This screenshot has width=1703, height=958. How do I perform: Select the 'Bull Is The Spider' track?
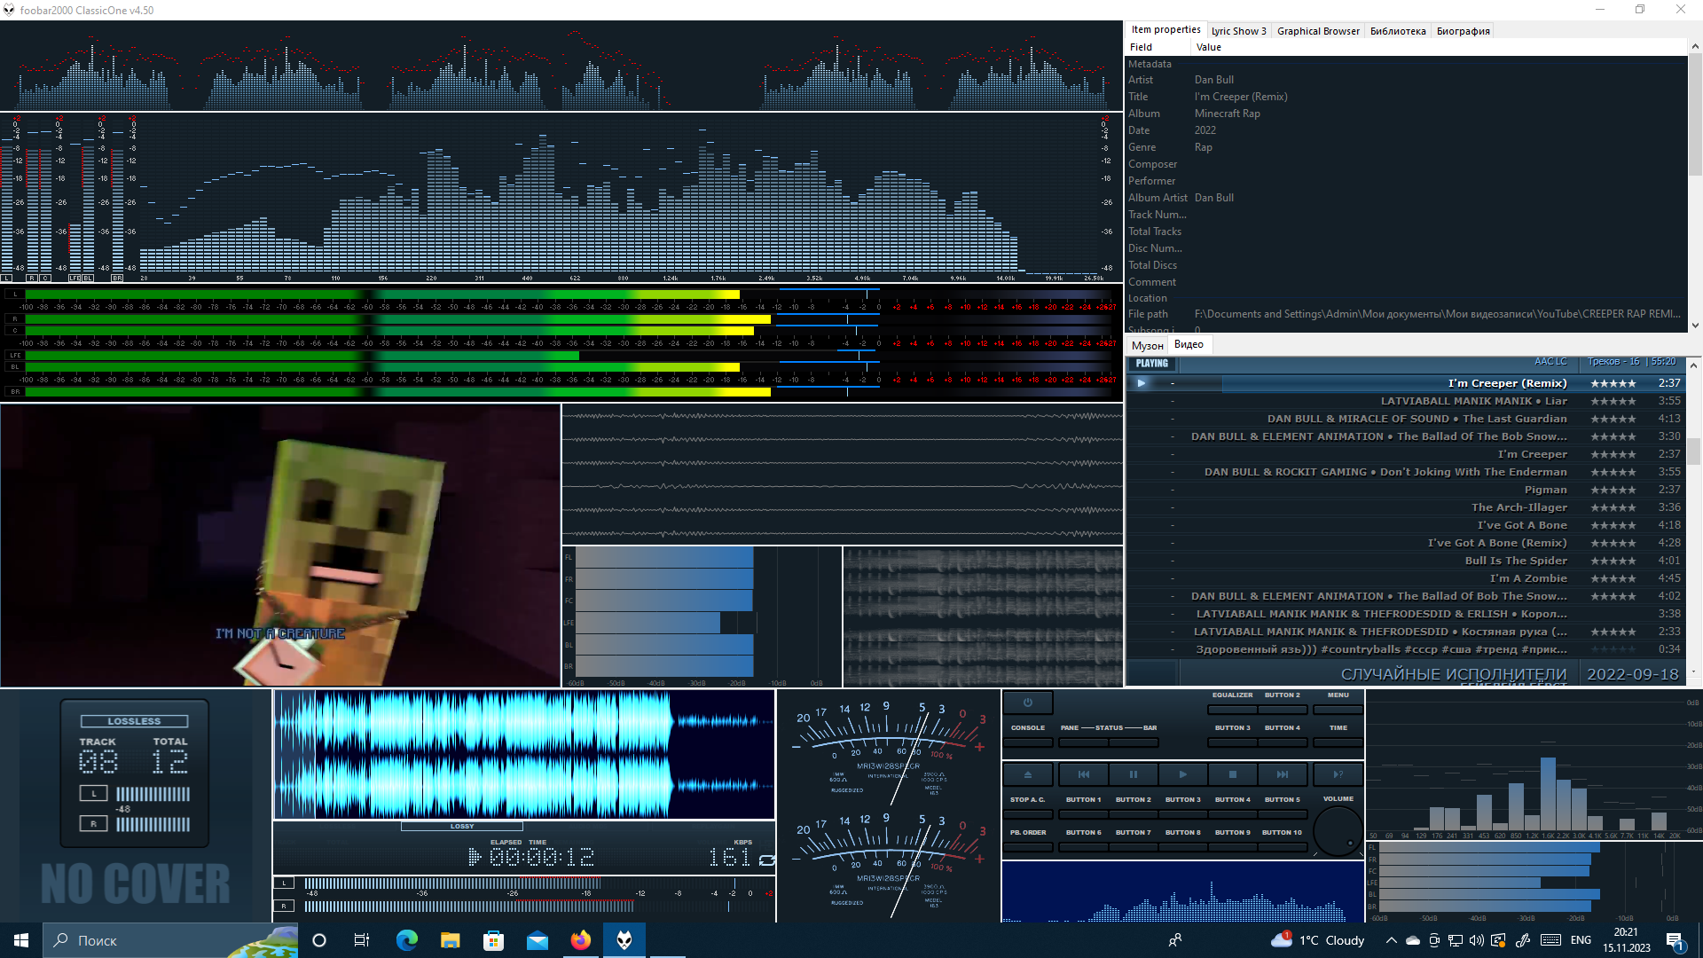[x=1515, y=561]
